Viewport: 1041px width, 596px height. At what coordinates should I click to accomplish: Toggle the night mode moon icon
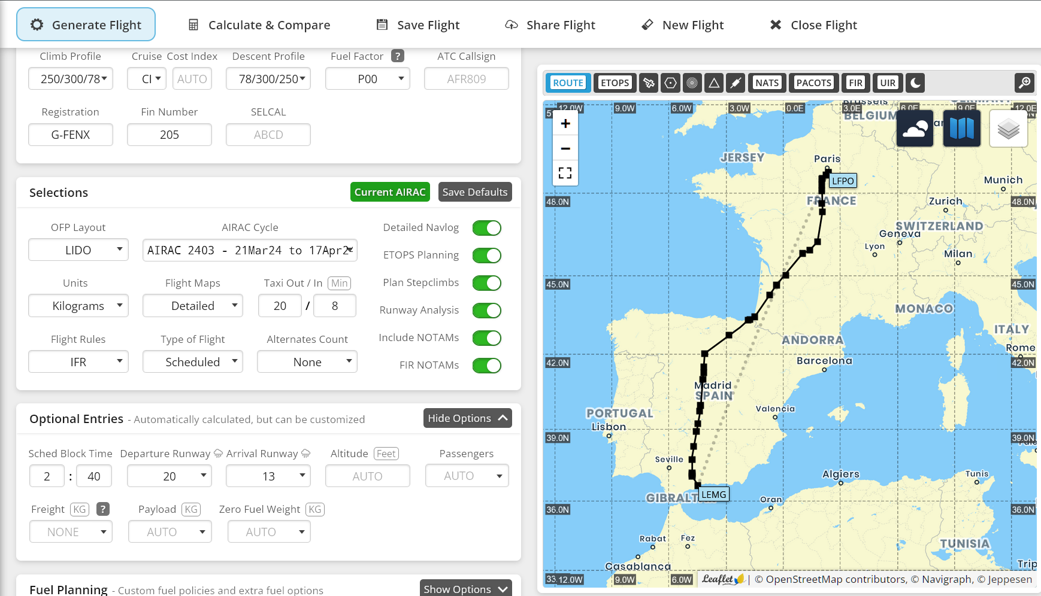pos(915,83)
